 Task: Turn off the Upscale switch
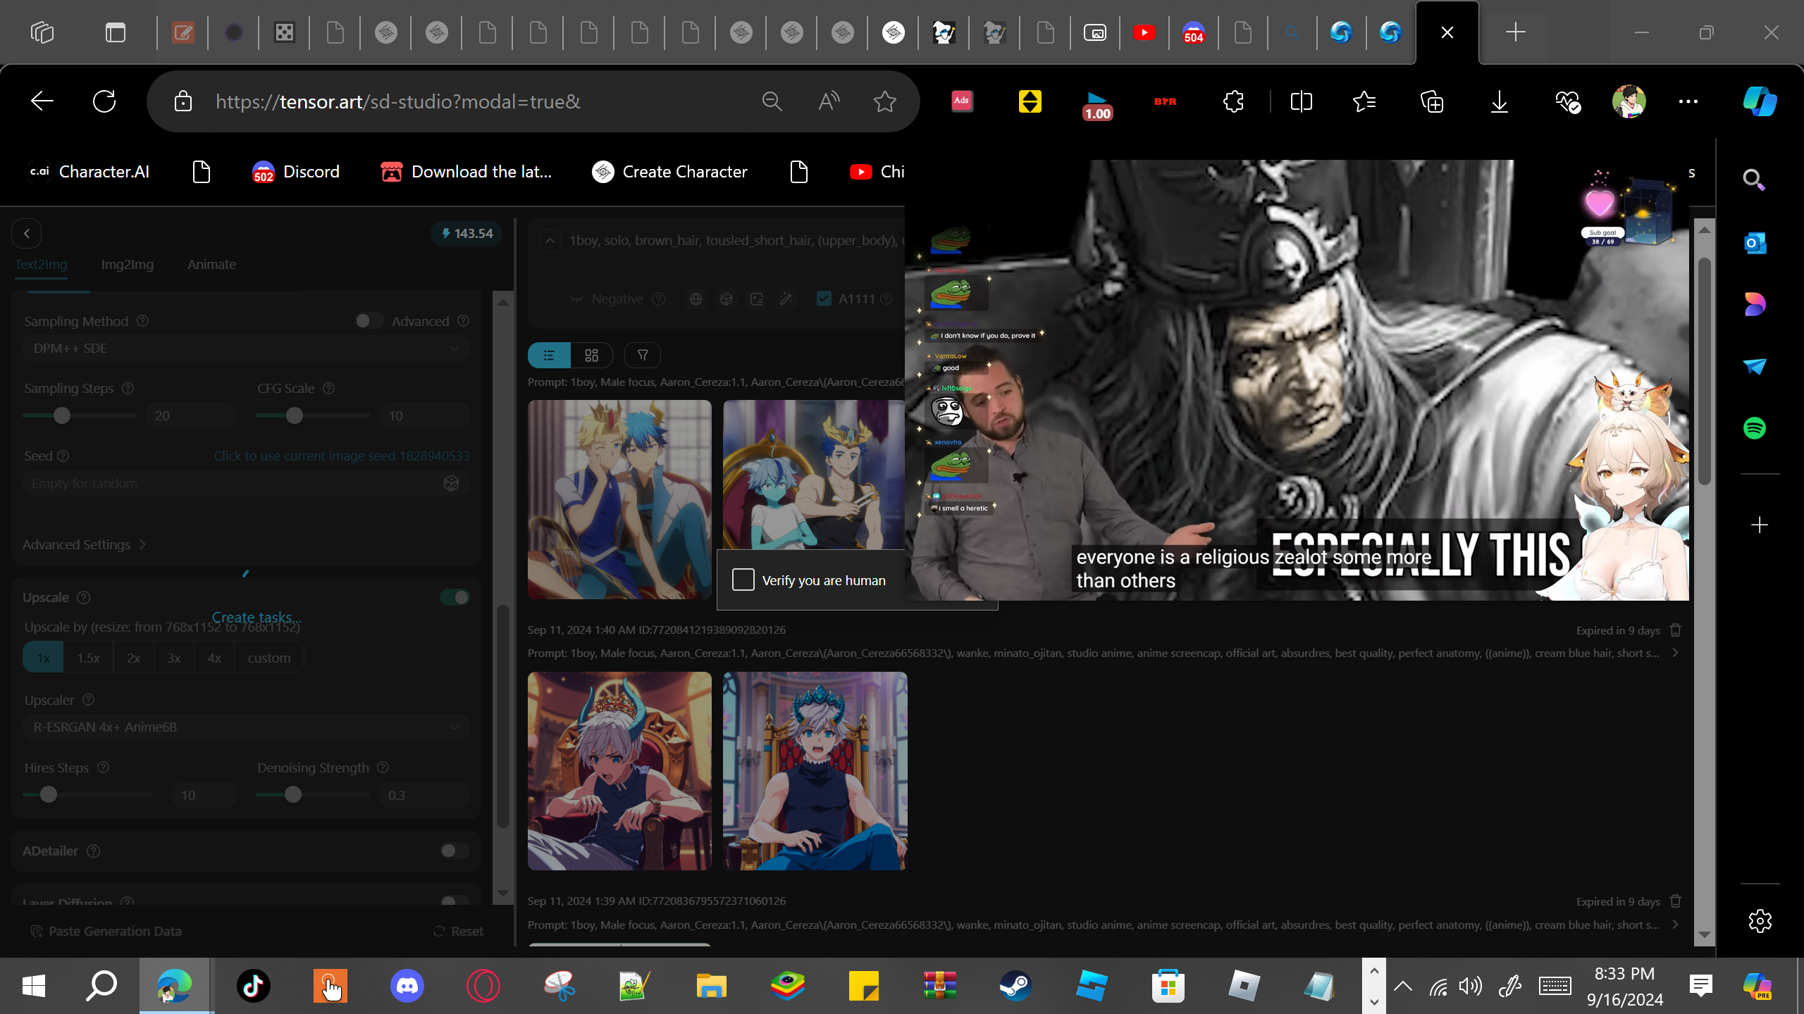coord(455,597)
